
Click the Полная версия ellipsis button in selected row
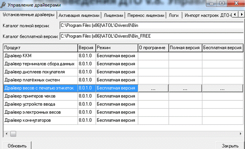185,88
